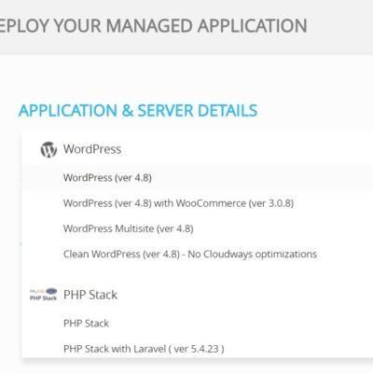Select PHP Stack with Laravel (ver 5.4.23)
Viewport: 373px width, 373px height.
(x=144, y=349)
